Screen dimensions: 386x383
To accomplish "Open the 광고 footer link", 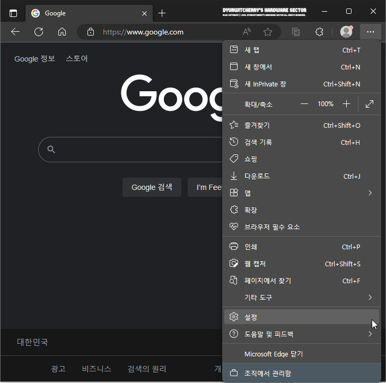I will coord(58,369).
